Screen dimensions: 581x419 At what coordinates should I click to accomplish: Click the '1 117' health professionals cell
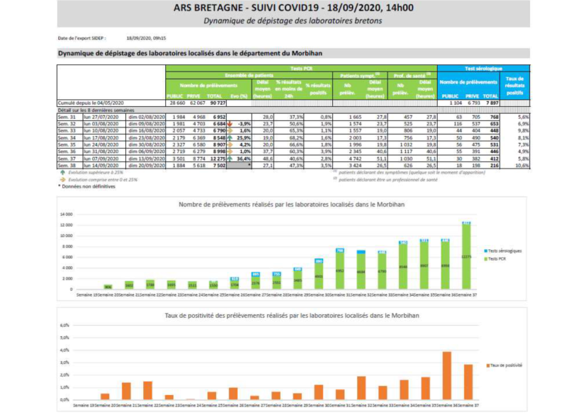406,151
